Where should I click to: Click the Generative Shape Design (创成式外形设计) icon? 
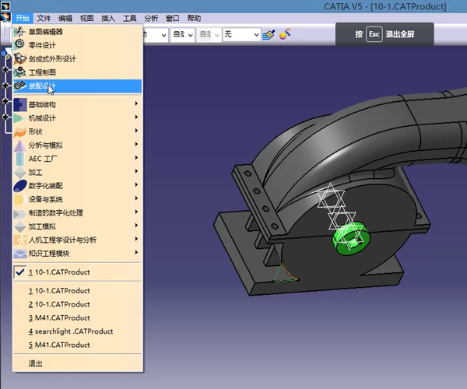pos(20,58)
